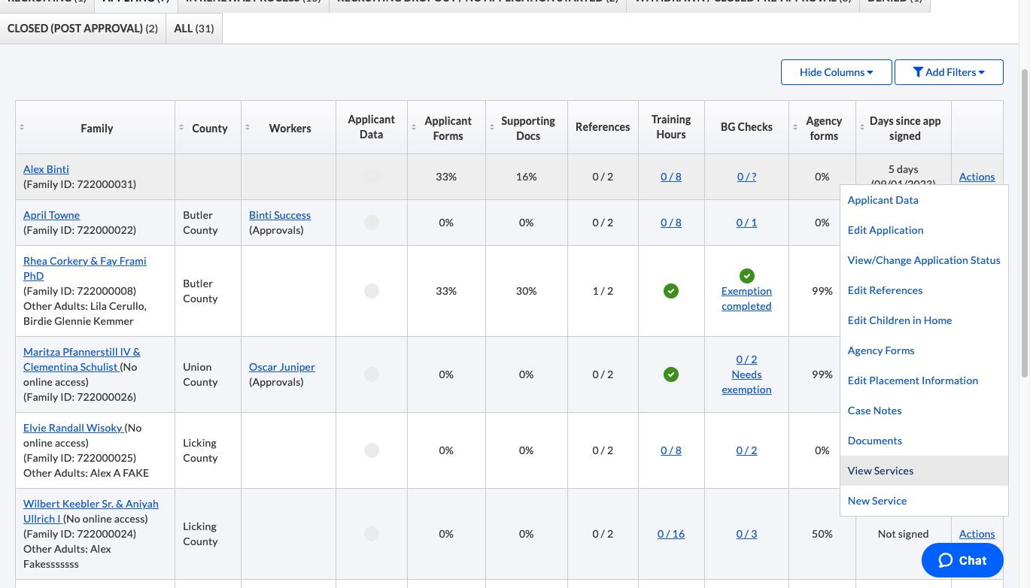Image resolution: width=1030 pixels, height=588 pixels.
Task: Click 0 / 16 training hours link
Action: (671, 534)
